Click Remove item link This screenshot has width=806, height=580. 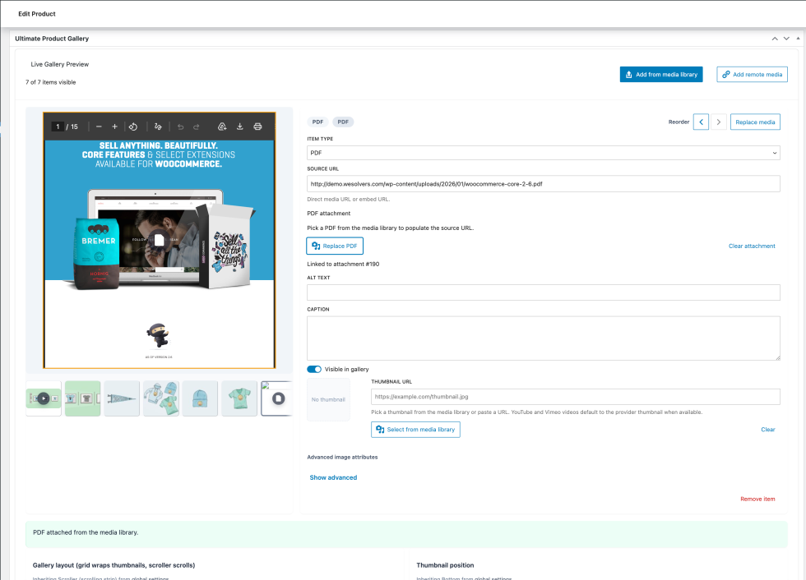(757, 499)
